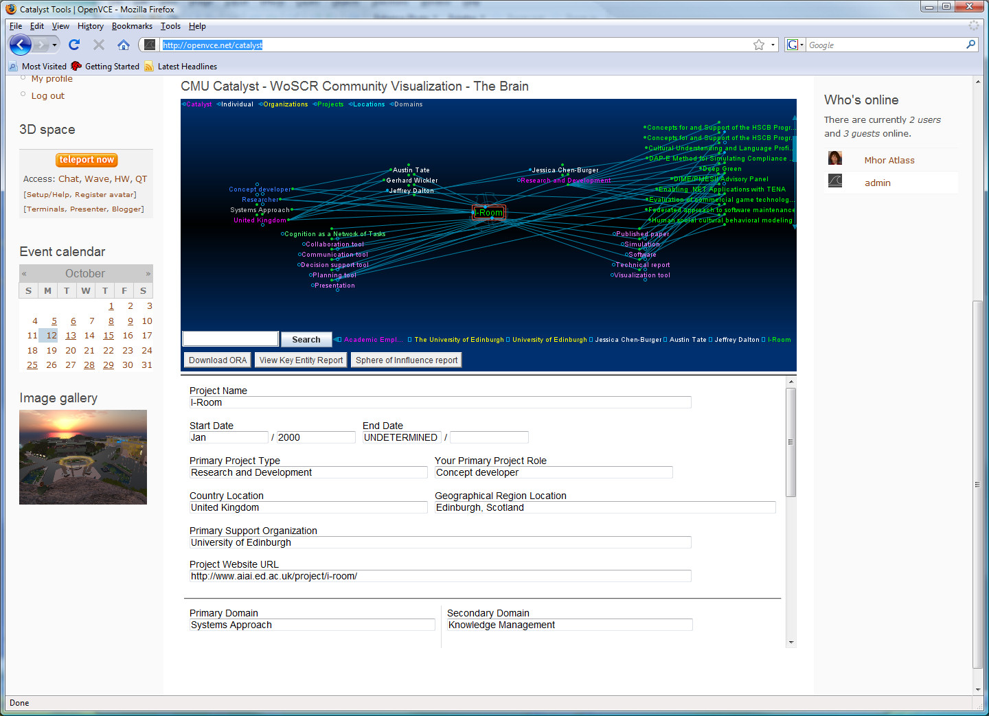Click the Project Website URL field
This screenshot has height=716, width=989.
(x=440, y=576)
